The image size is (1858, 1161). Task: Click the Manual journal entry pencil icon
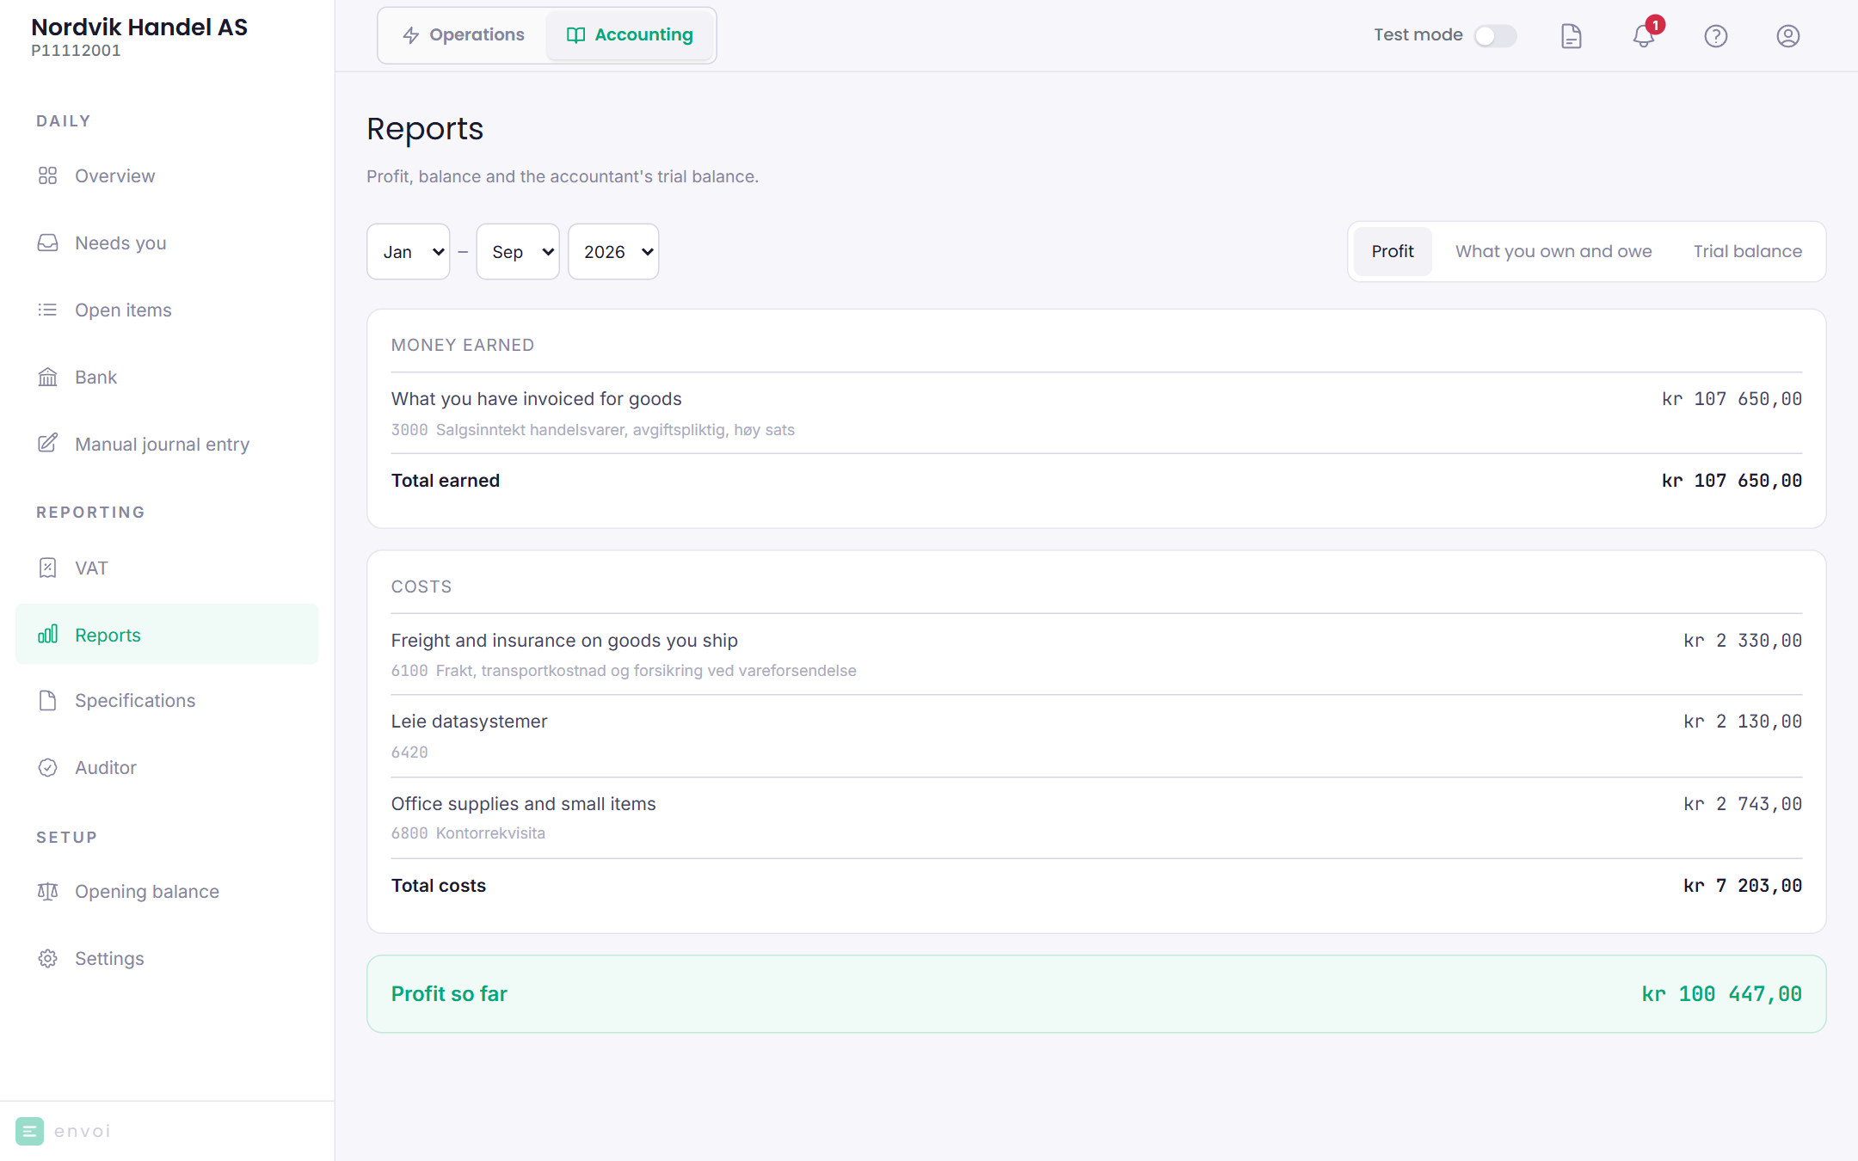click(48, 444)
